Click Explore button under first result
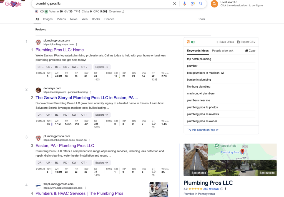Viewport: 284px width, 197px height. [102, 67]
